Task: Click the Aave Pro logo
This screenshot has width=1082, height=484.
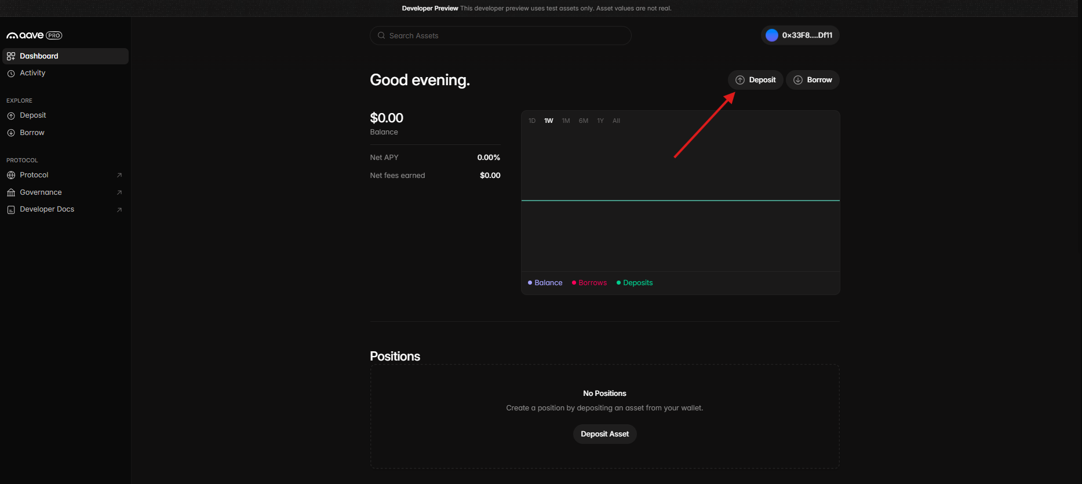Action: [34, 35]
